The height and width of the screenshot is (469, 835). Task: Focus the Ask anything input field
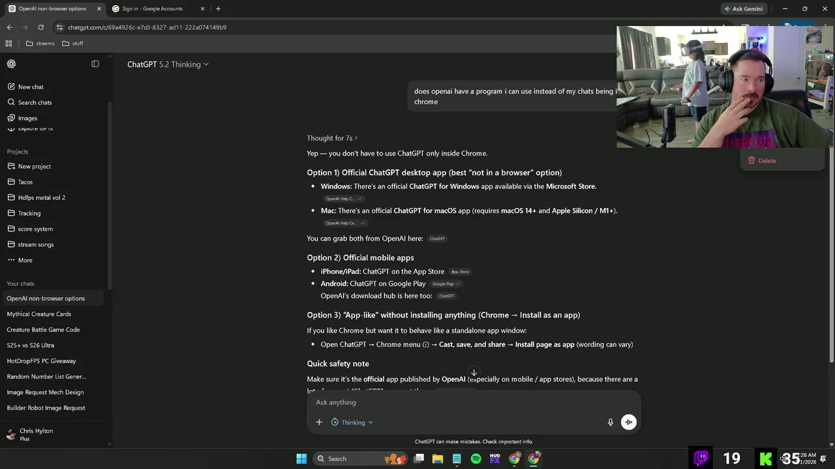click(x=474, y=403)
